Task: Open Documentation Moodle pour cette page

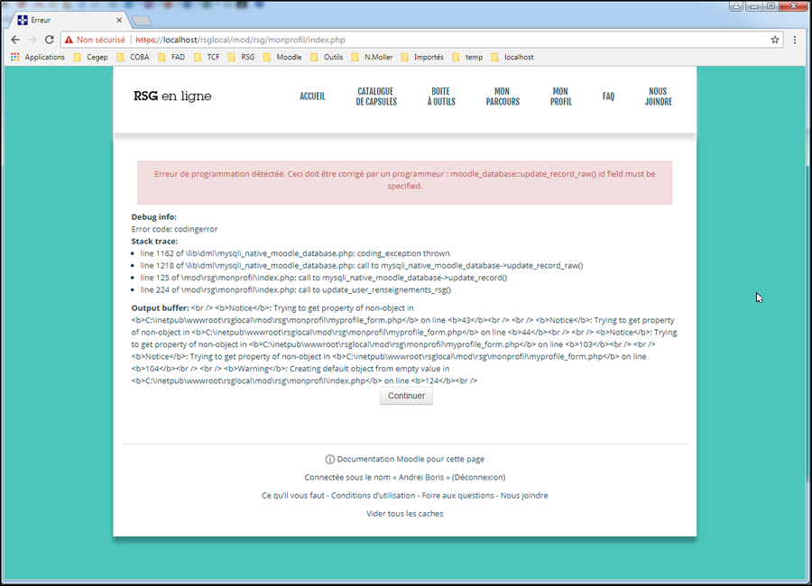Action: [411, 459]
